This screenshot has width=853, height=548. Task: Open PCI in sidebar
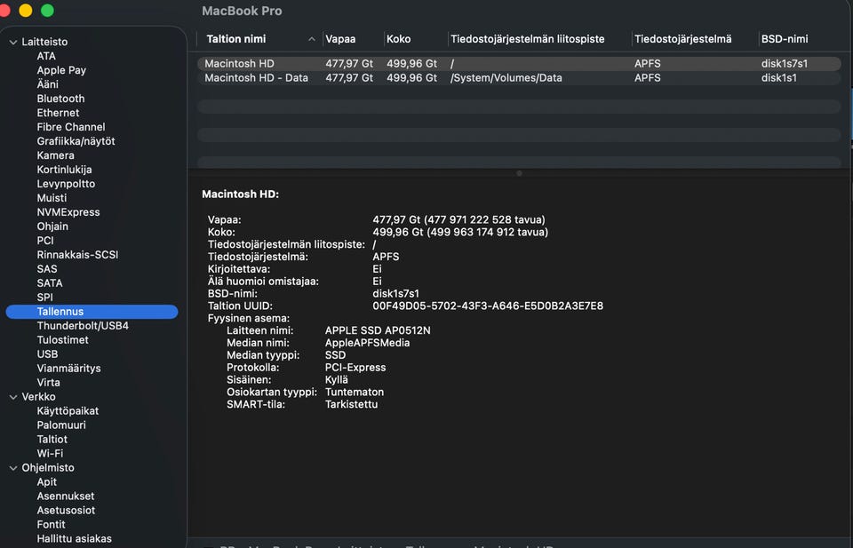click(x=45, y=241)
